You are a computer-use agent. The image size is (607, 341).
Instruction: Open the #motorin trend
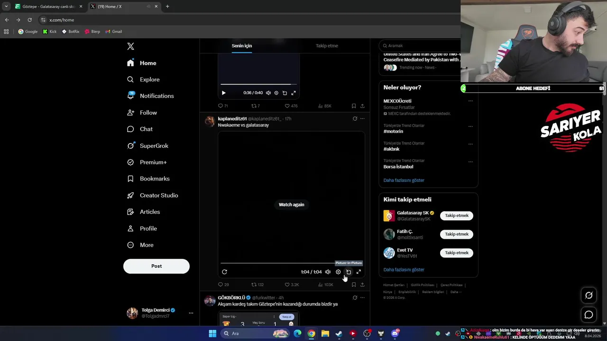tap(393, 131)
